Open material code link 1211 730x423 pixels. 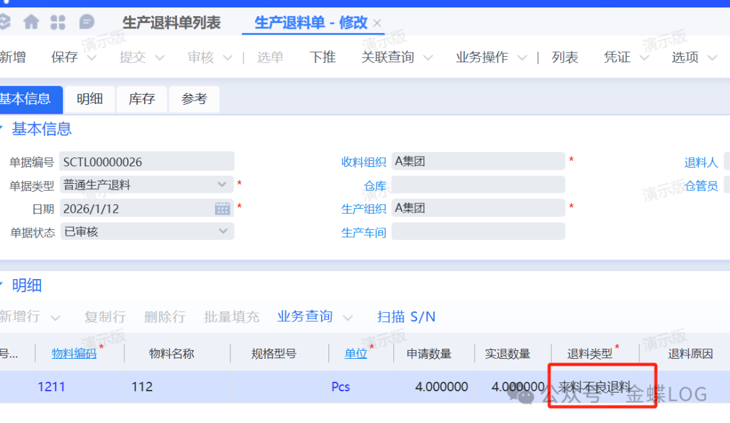point(51,387)
